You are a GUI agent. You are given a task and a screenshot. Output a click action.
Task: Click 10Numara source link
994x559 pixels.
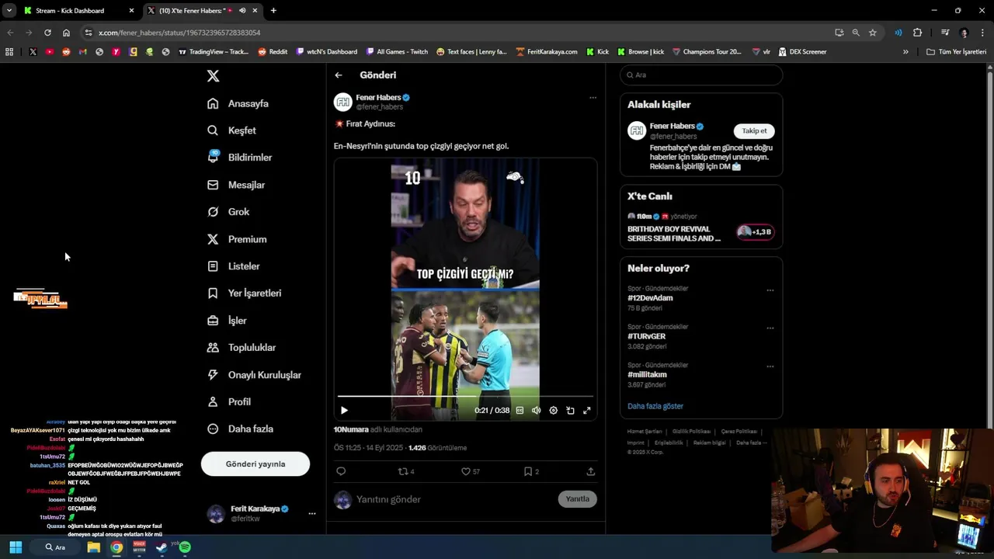pos(351,429)
